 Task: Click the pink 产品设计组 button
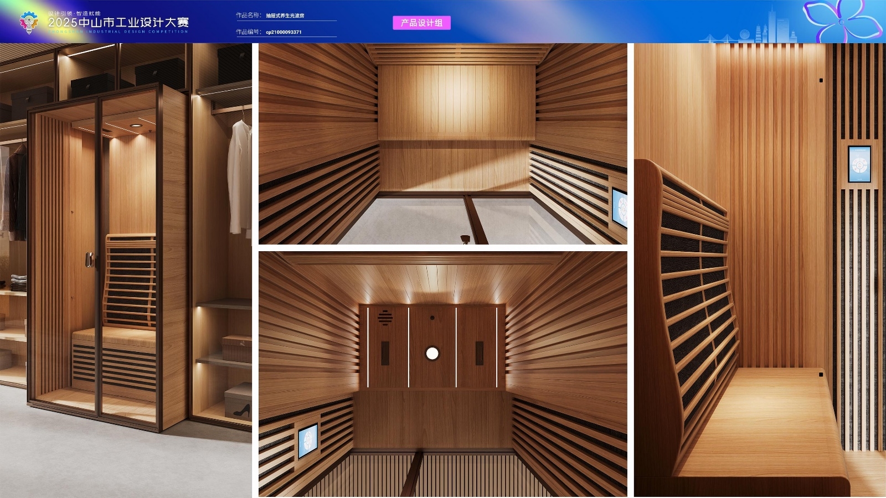point(421,23)
